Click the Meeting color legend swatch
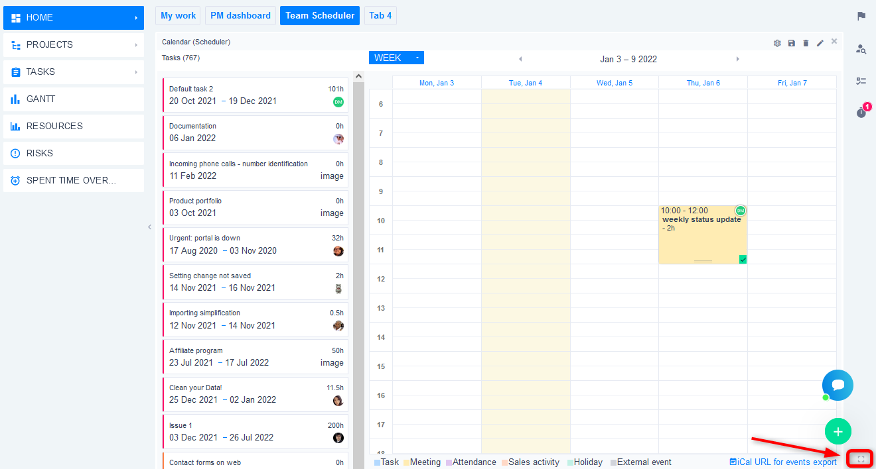This screenshot has width=876, height=469. tap(407, 462)
